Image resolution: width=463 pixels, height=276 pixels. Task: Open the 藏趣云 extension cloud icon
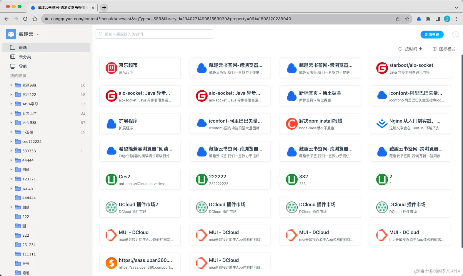[x=419, y=19]
